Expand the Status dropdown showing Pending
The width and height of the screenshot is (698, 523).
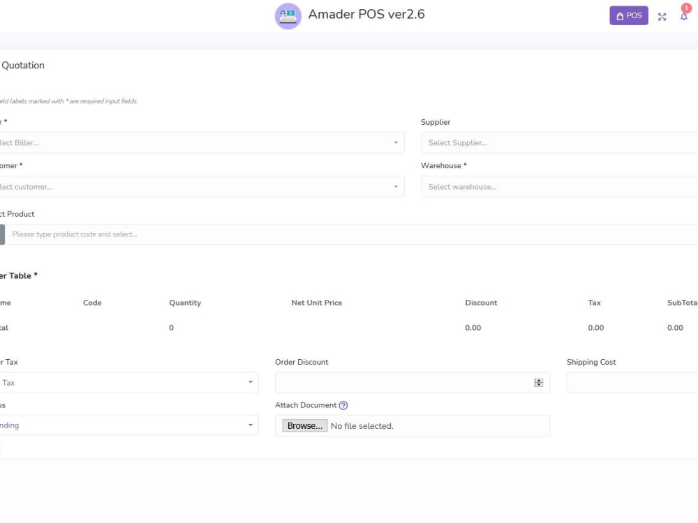click(129, 425)
